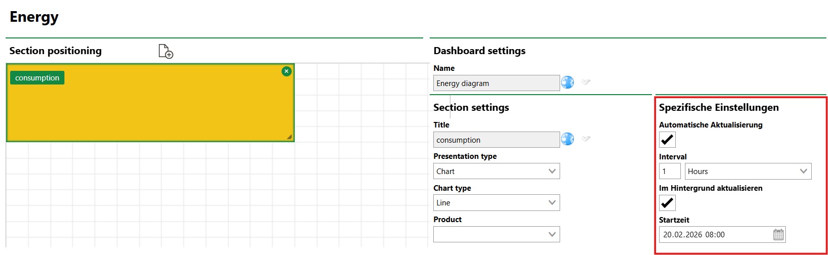This screenshot has height=255, width=828.
Task: Click the Startzeit field showing 20.02.2026 08:00
Action: [x=722, y=234]
